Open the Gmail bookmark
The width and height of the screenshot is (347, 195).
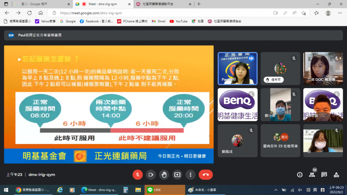click(159, 21)
